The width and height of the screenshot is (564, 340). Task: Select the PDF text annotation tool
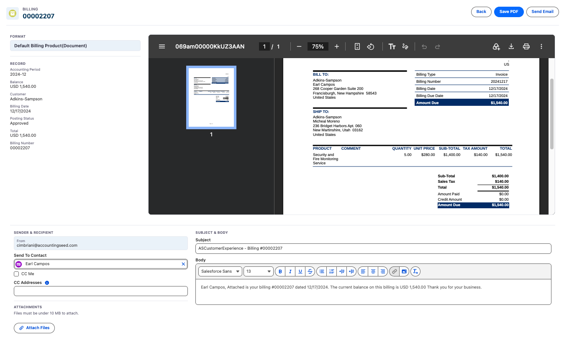click(392, 46)
